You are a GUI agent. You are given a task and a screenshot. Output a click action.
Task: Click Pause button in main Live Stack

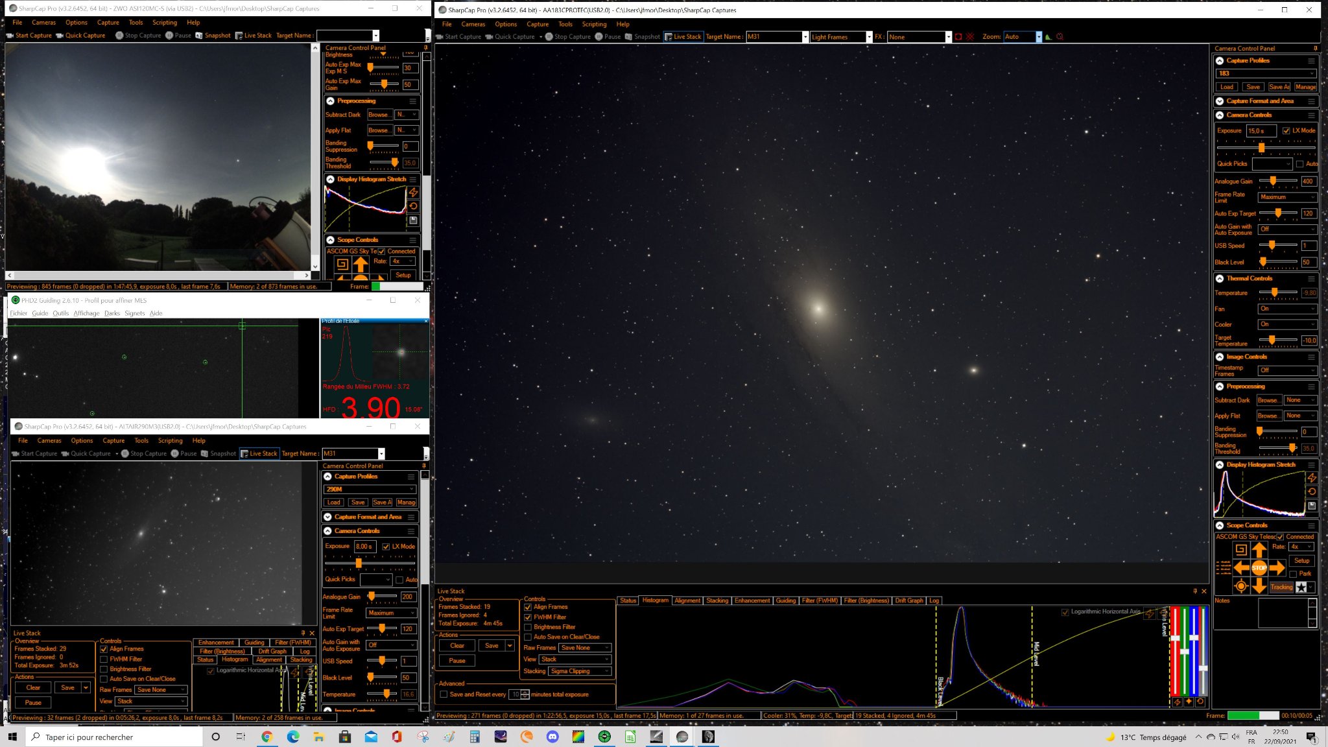point(457,661)
